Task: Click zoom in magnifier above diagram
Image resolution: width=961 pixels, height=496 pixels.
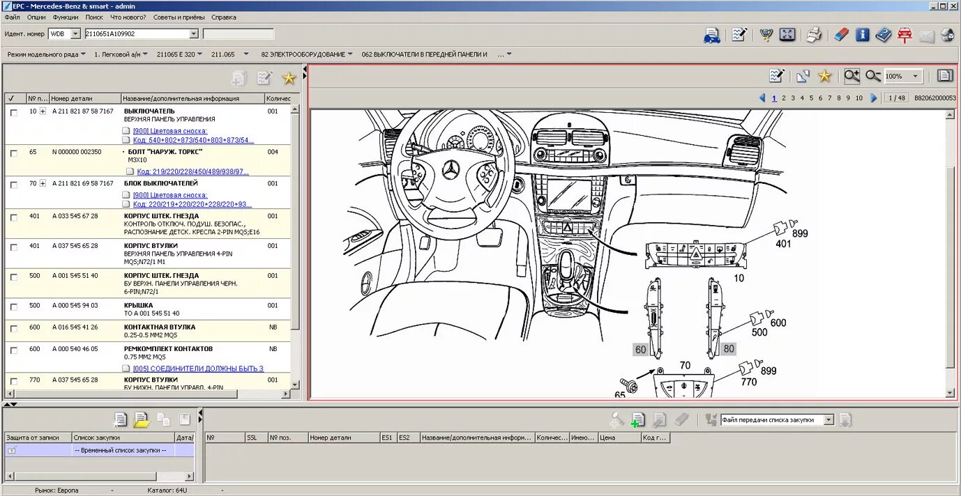Action: pyautogui.click(x=852, y=76)
